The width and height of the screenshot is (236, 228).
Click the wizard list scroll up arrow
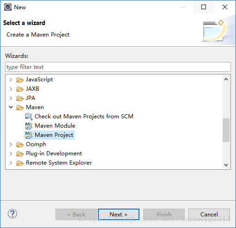click(226, 80)
